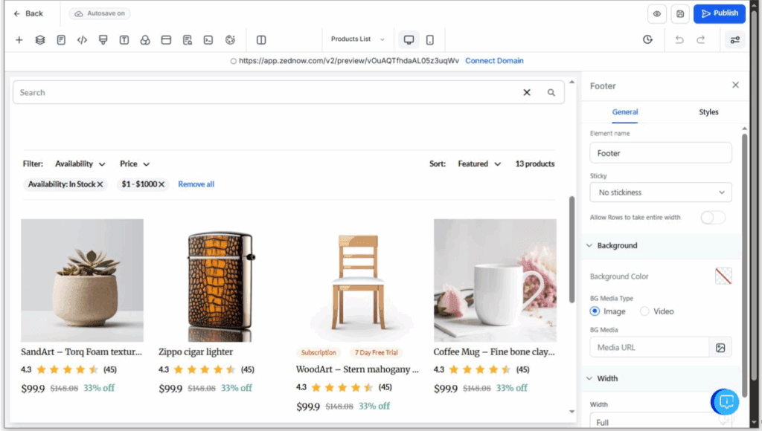The width and height of the screenshot is (762, 431).
Task: Open the No stickiness dropdown
Action: [x=660, y=192]
